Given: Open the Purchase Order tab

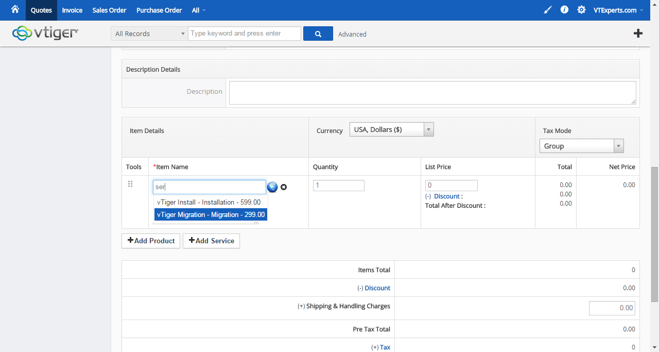Looking at the screenshot, I should [x=159, y=10].
